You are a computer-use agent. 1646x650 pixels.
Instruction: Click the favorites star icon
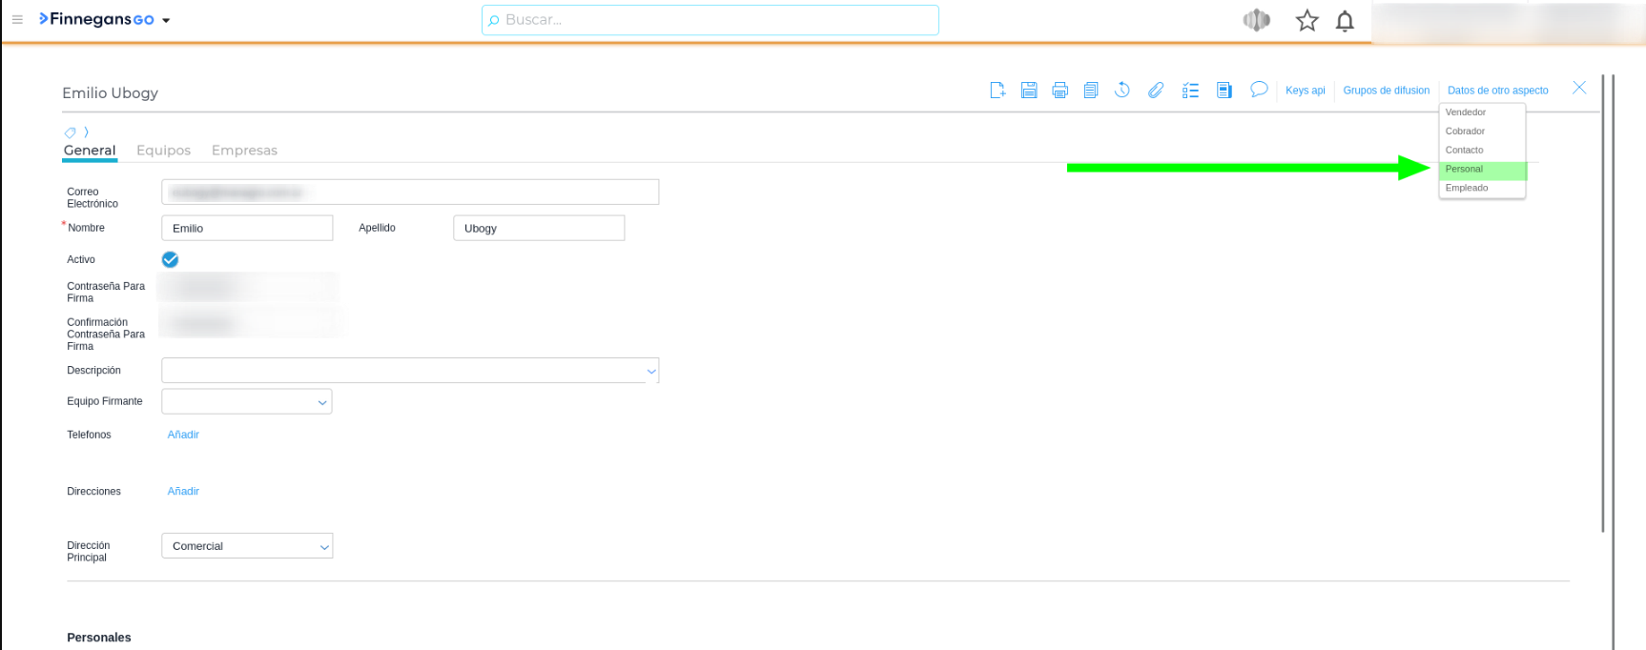(x=1307, y=20)
